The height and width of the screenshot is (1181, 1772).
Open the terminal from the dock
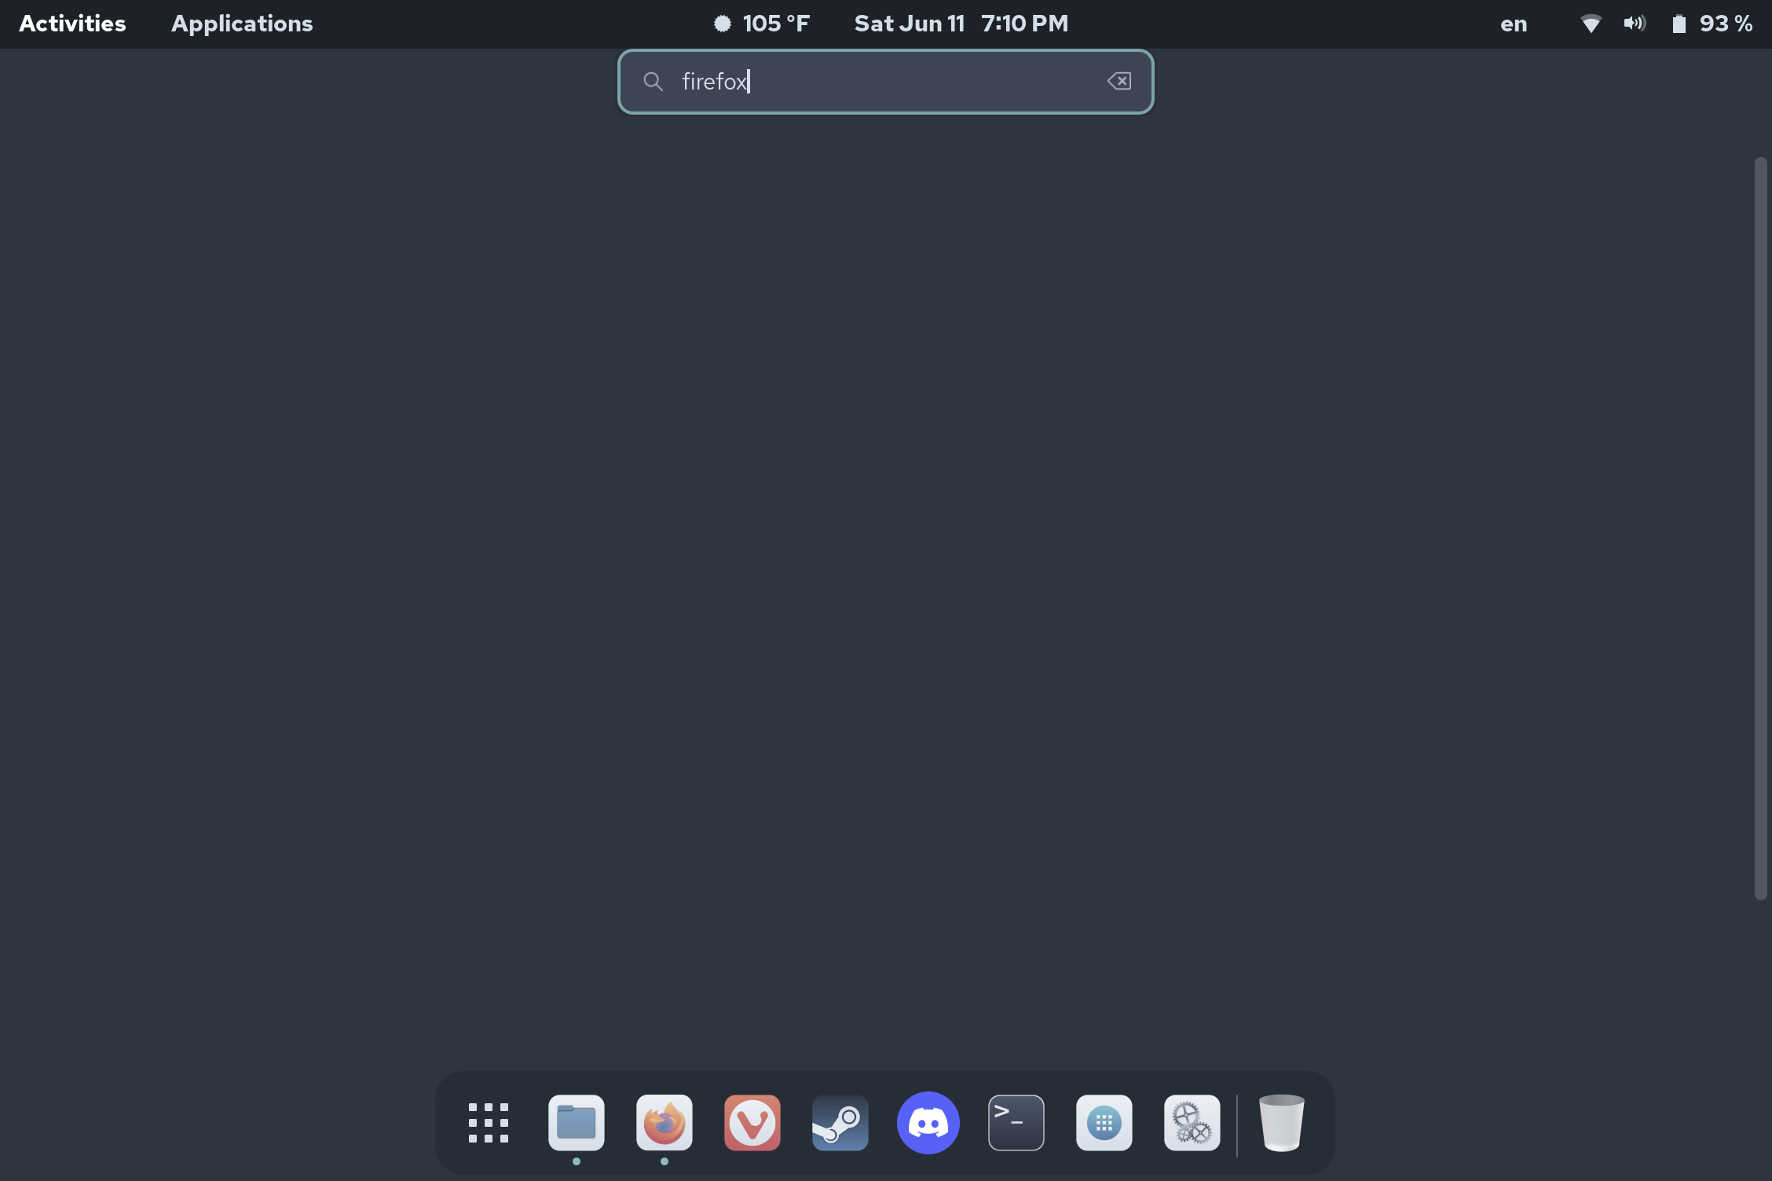[x=1016, y=1123]
